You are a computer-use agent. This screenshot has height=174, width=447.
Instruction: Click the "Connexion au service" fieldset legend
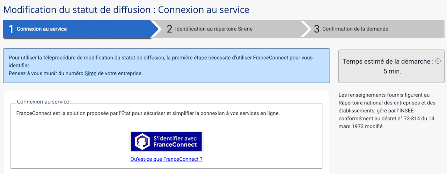(43, 102)
